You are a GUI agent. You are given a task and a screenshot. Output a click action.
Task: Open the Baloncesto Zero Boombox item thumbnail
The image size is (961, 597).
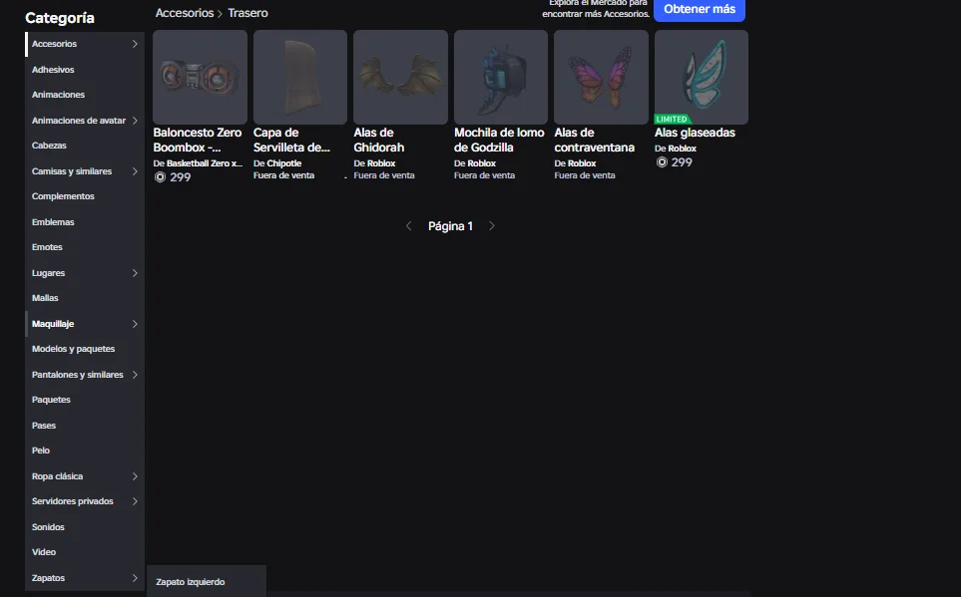[200, 77]
